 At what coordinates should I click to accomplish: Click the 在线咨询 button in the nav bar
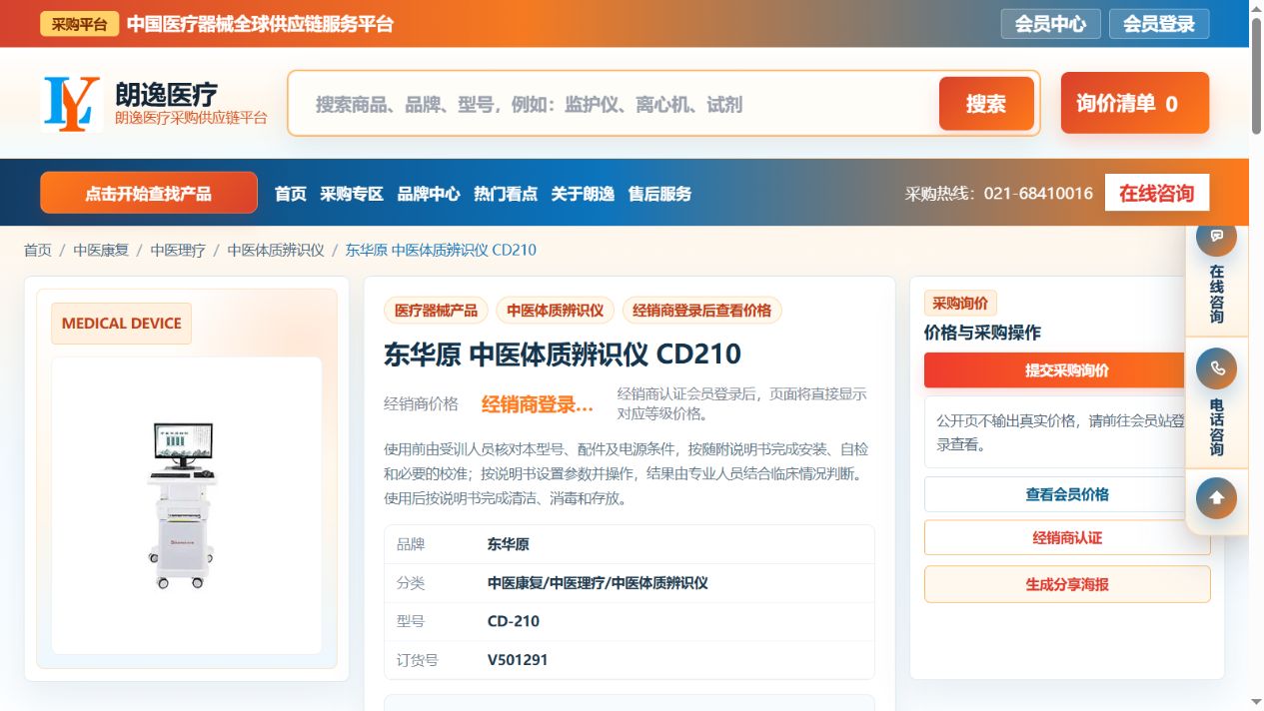[x=1157, y=193]
